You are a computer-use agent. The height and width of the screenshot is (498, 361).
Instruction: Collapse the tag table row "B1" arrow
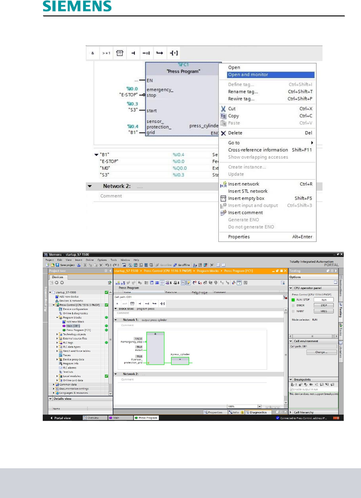96,155
